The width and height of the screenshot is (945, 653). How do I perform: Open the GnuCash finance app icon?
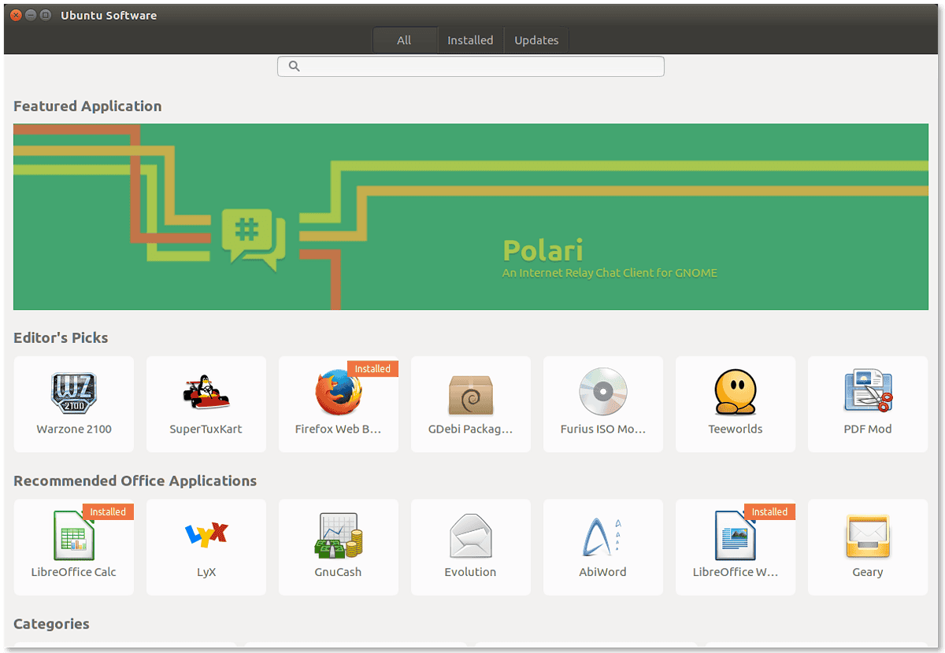coord(339,536)
